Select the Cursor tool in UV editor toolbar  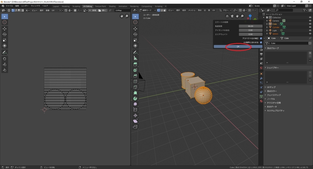pyautogui.click(x=4, y=22)
